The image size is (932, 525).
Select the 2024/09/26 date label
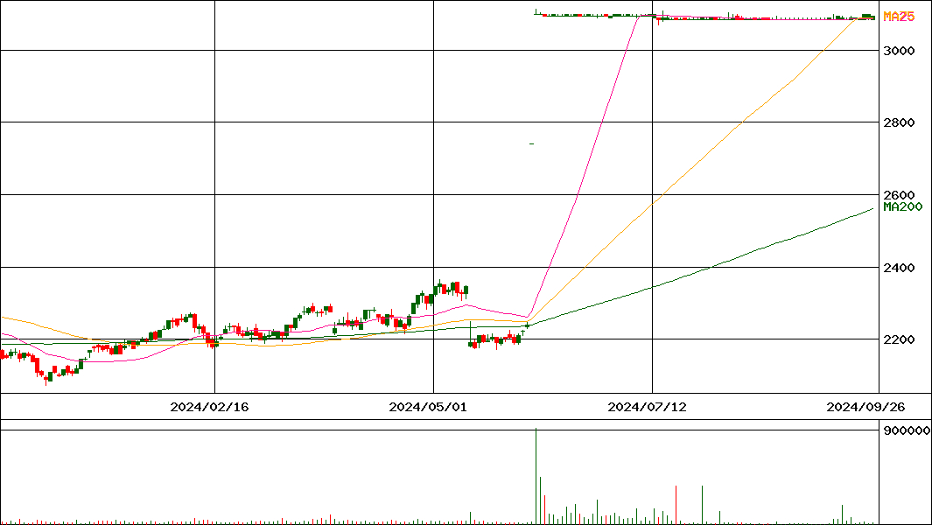point(865,407)
